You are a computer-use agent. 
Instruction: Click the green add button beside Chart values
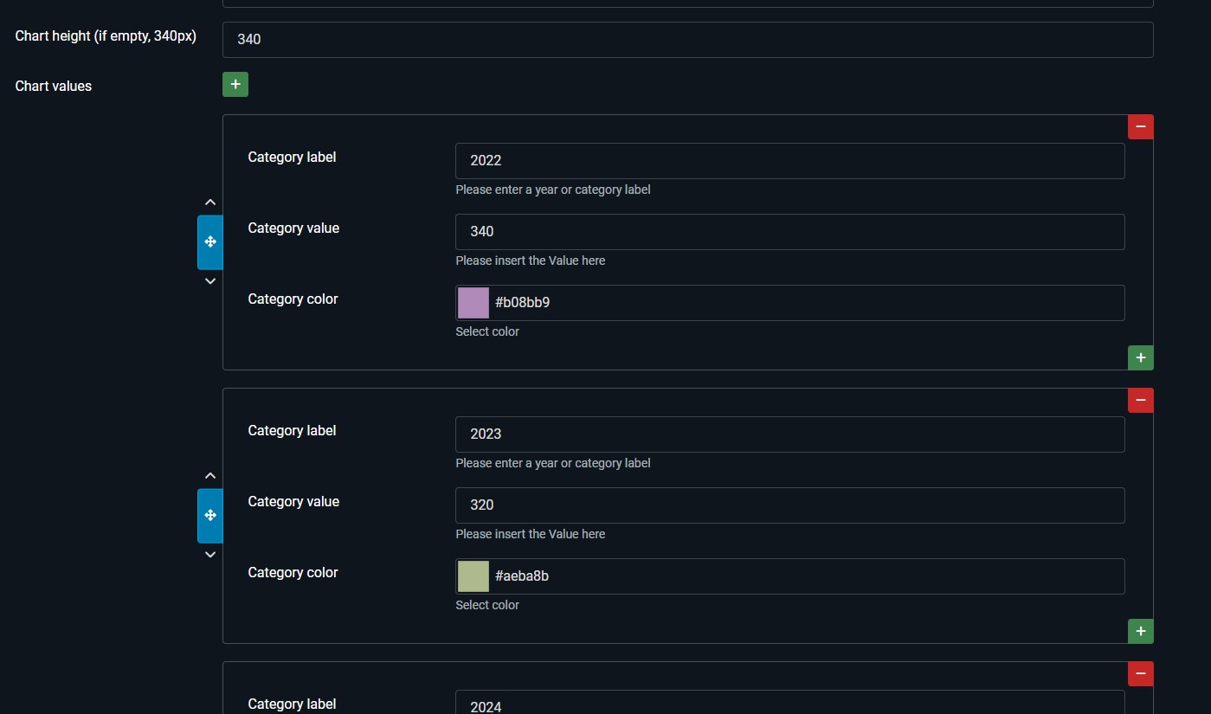point(235,85)
